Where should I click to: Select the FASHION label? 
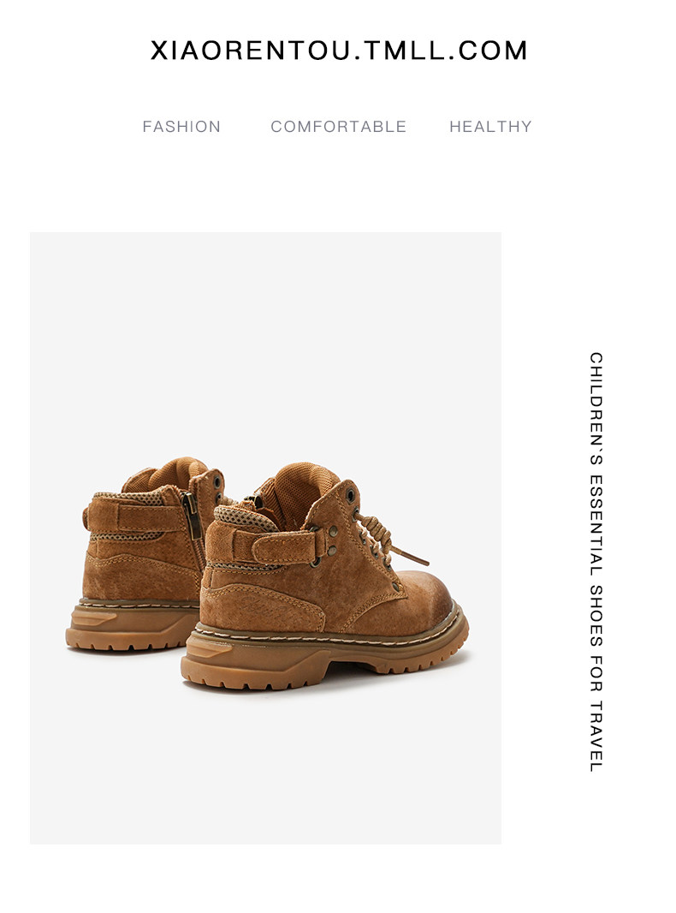(x=181, y=127)
